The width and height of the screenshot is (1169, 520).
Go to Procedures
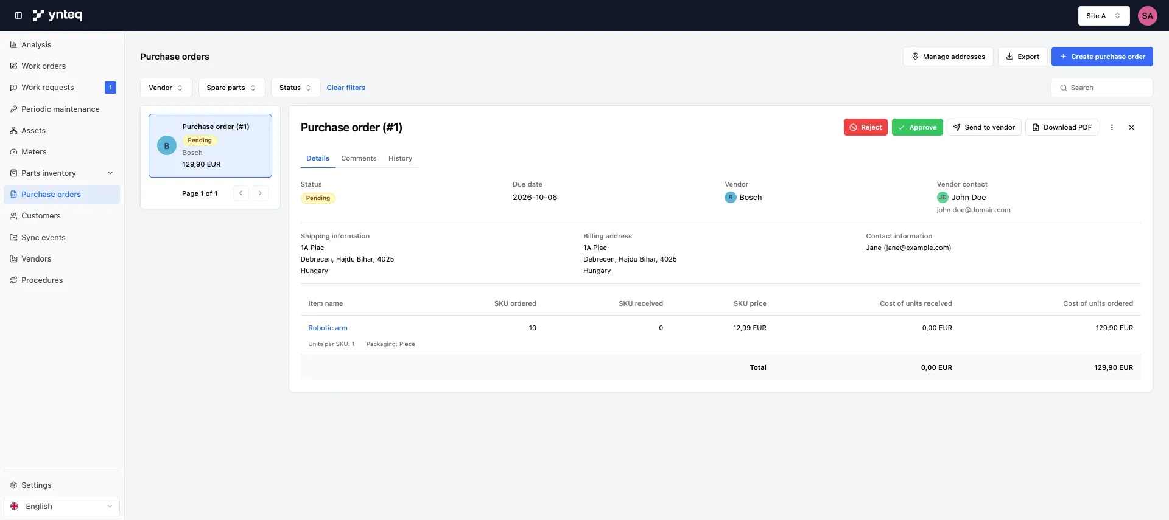click(x=61, y=280)
